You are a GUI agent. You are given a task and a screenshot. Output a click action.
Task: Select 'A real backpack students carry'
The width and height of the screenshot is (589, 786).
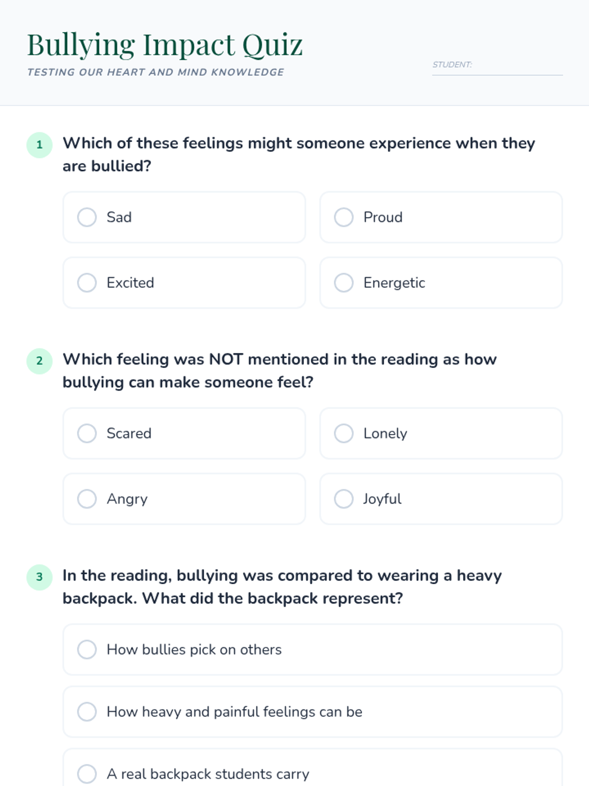point(87,774)
